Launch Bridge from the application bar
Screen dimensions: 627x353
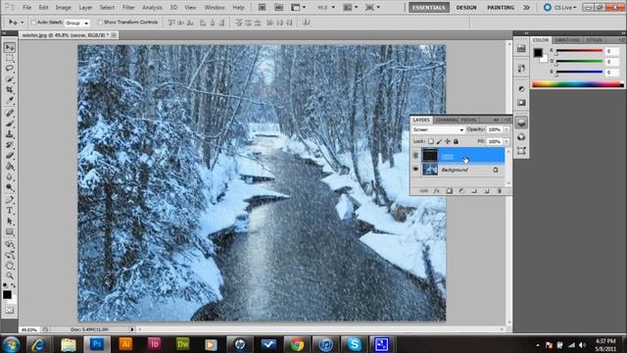click(x=263, y=7)
